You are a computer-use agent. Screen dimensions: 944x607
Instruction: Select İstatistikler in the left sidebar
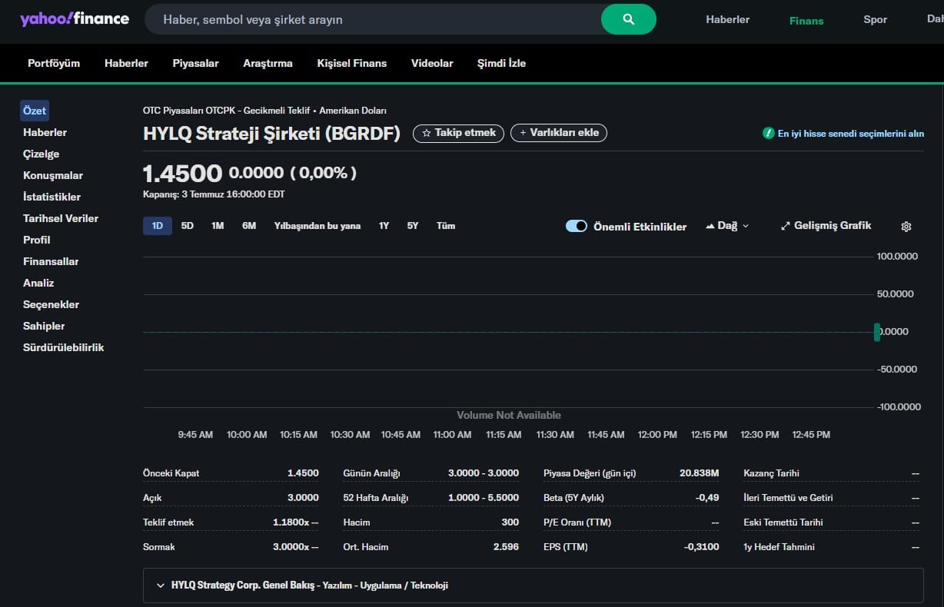tap(52, 197)
